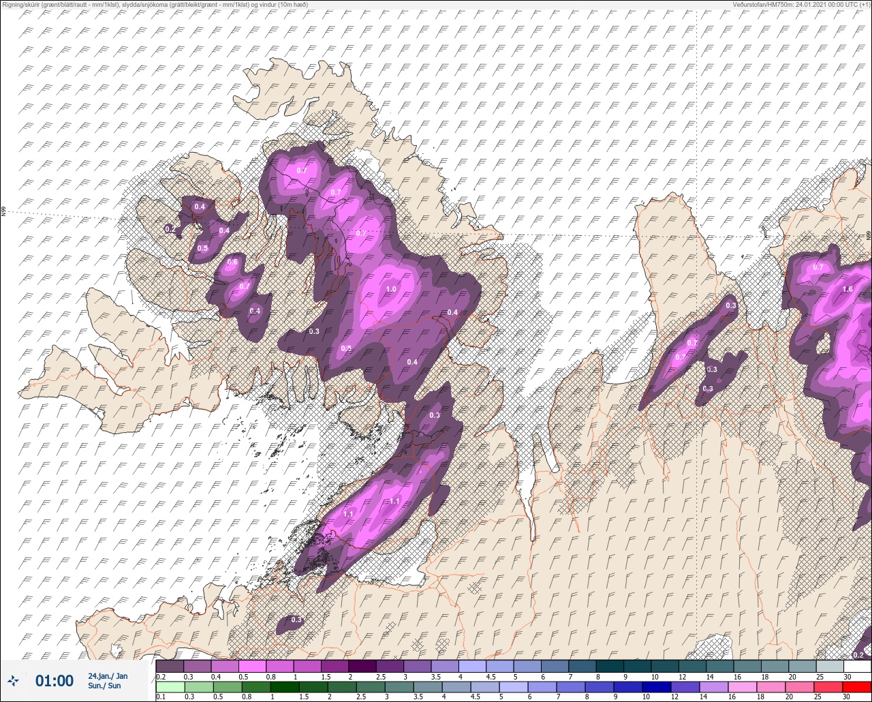
Task: Click the 0.6 precipitation value on the map
Action: (x=232, y=262)
